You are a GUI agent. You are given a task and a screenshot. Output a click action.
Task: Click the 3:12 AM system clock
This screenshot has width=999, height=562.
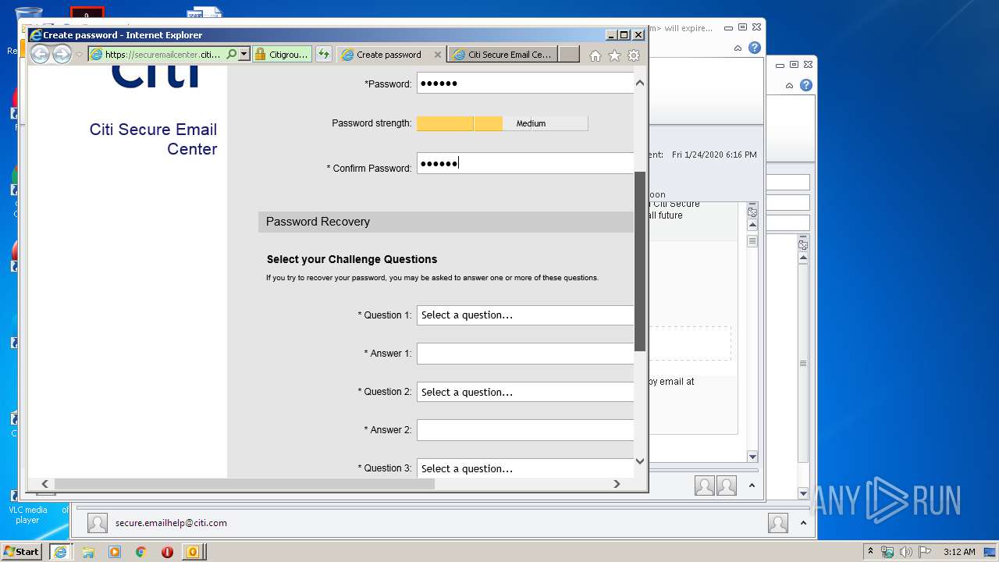tap(959, 552)
